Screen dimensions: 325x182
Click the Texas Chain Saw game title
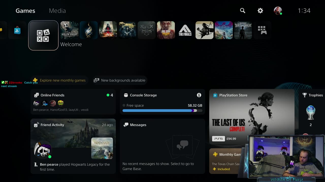coord(226,164)
